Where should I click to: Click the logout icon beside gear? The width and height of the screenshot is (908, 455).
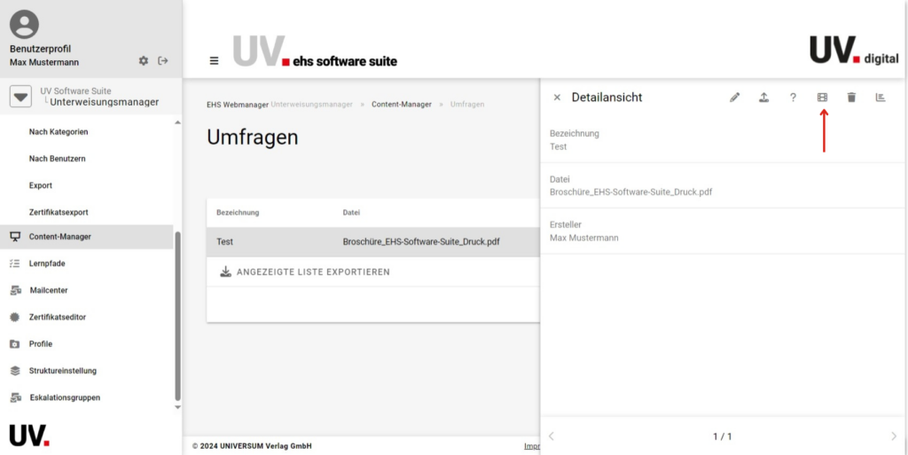(162, 61)
